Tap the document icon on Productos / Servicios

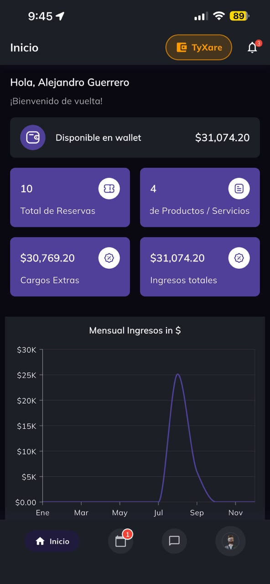pos(239,188)
